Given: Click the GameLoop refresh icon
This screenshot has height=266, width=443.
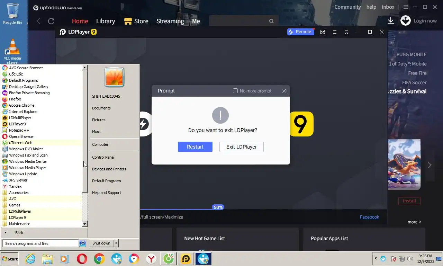Looking at the screenshot, I should (51, 21).
